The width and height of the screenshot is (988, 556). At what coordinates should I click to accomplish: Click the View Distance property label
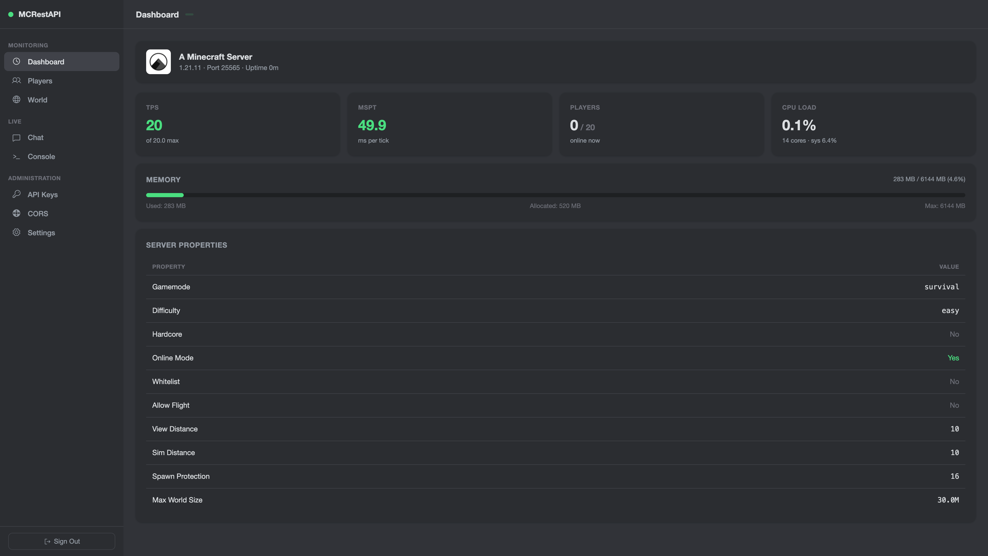[x=175, y=429]
